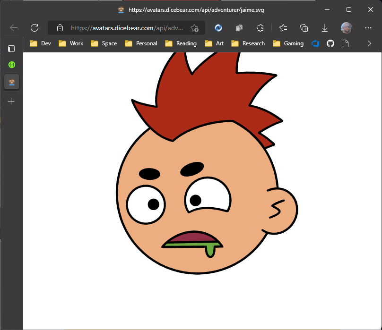Open the browser Extensions puzzle icon
The height and width of the screenshot is (330, 382).
pos(260,28)
